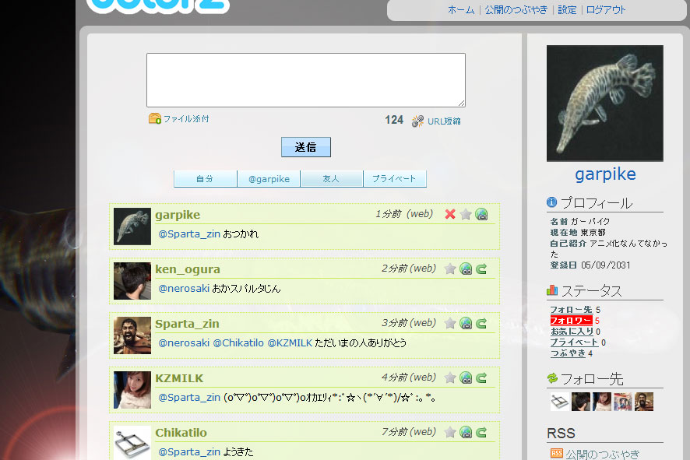690x460 pixels.
Task: Click the ログアウト logout link
Action: pos(606,10)
